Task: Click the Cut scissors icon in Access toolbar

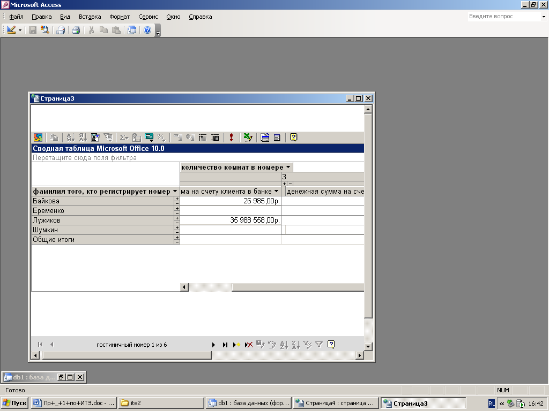Action: click(91, 30)
